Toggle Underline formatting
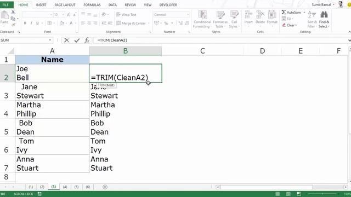Viewport: 351px width, 197px height. click(37, 23)
